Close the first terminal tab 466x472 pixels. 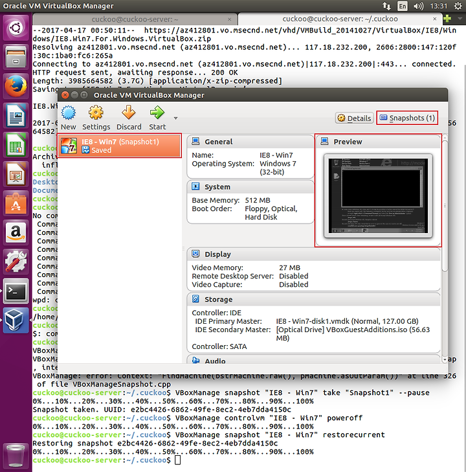(x=230, y=19)
